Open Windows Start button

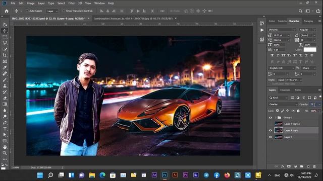coord(40,175)
